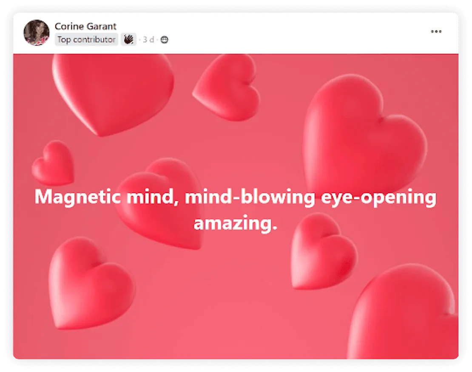This screenshot has height=372, width=472.
Task: Open the three-dot post options menu
Action: click(436, 31)
